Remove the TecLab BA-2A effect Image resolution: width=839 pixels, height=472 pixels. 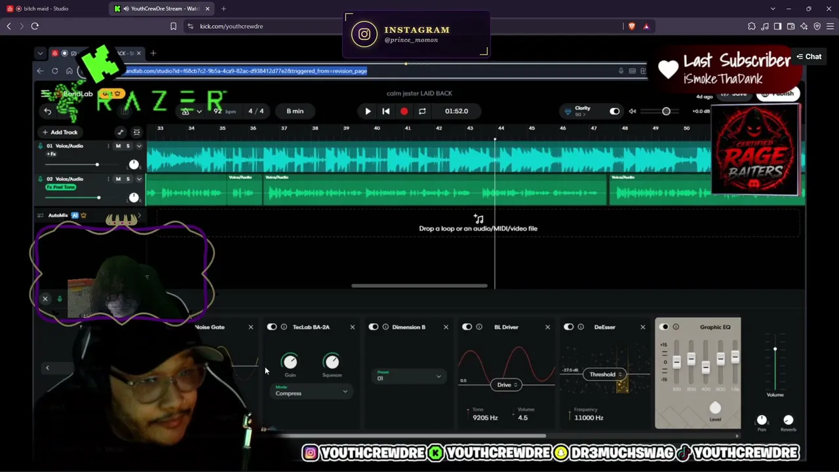[x=352, y=327]
